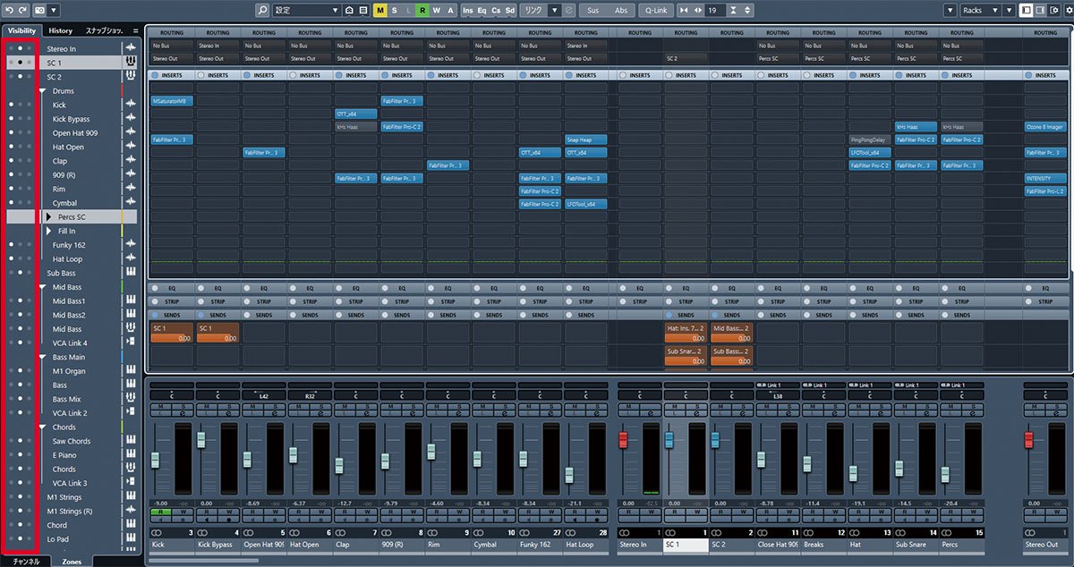Click the PingPongDelay insert slot

(870, 140)
